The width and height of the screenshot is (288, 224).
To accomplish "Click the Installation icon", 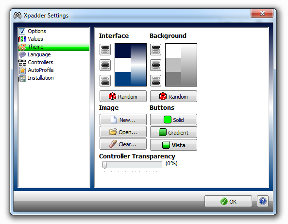I will pos(22,78).
